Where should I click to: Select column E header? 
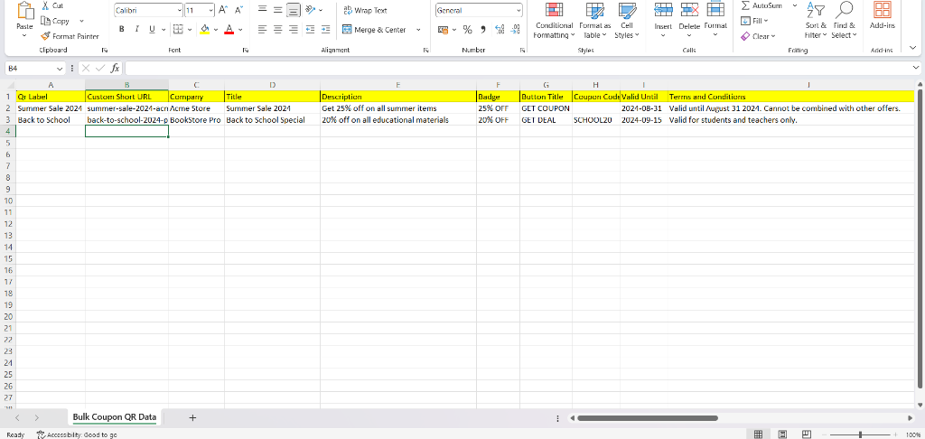click(398, 85)
